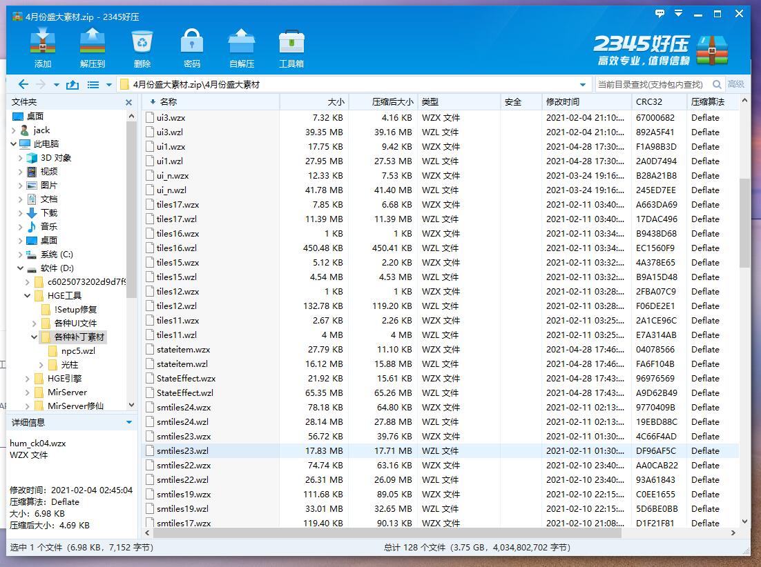This screenshot has height=567, width=761.
Task: Select file ui_n.wzl in list
Action: point(440,190)
